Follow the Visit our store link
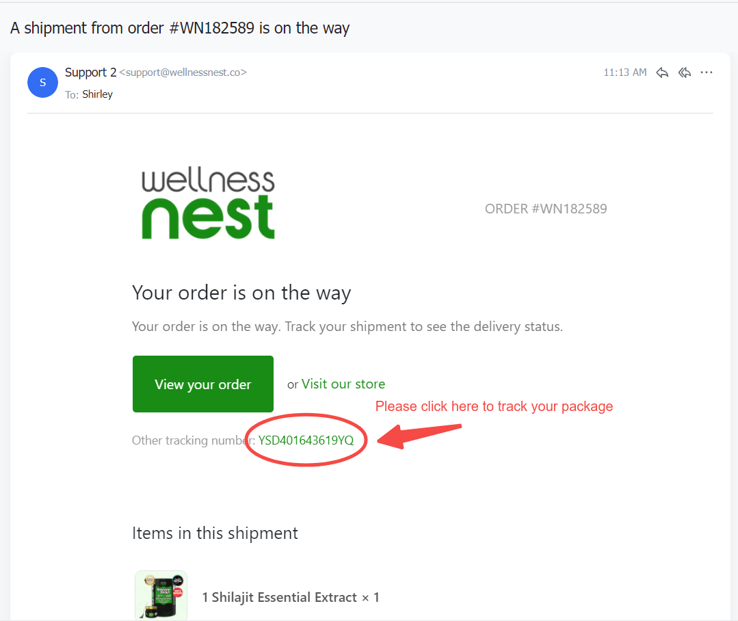 pyautogui.click(x=343, y=384)
